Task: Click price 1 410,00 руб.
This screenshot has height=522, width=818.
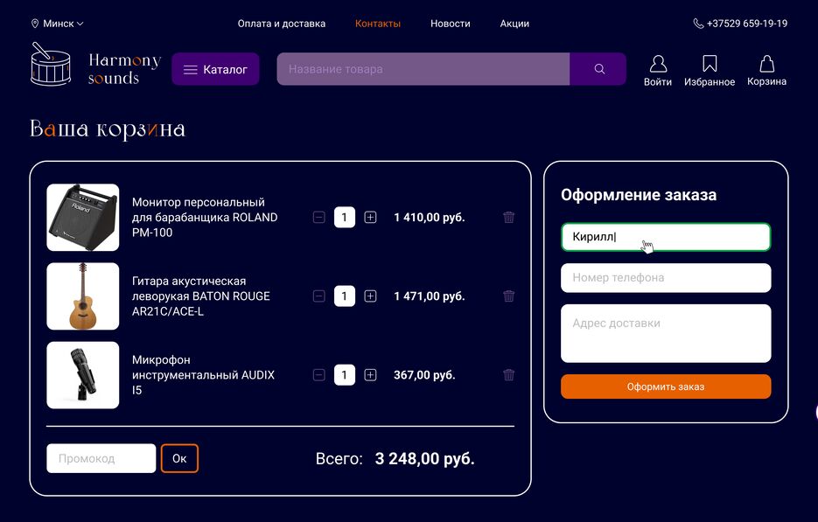Action: point(430,218)
